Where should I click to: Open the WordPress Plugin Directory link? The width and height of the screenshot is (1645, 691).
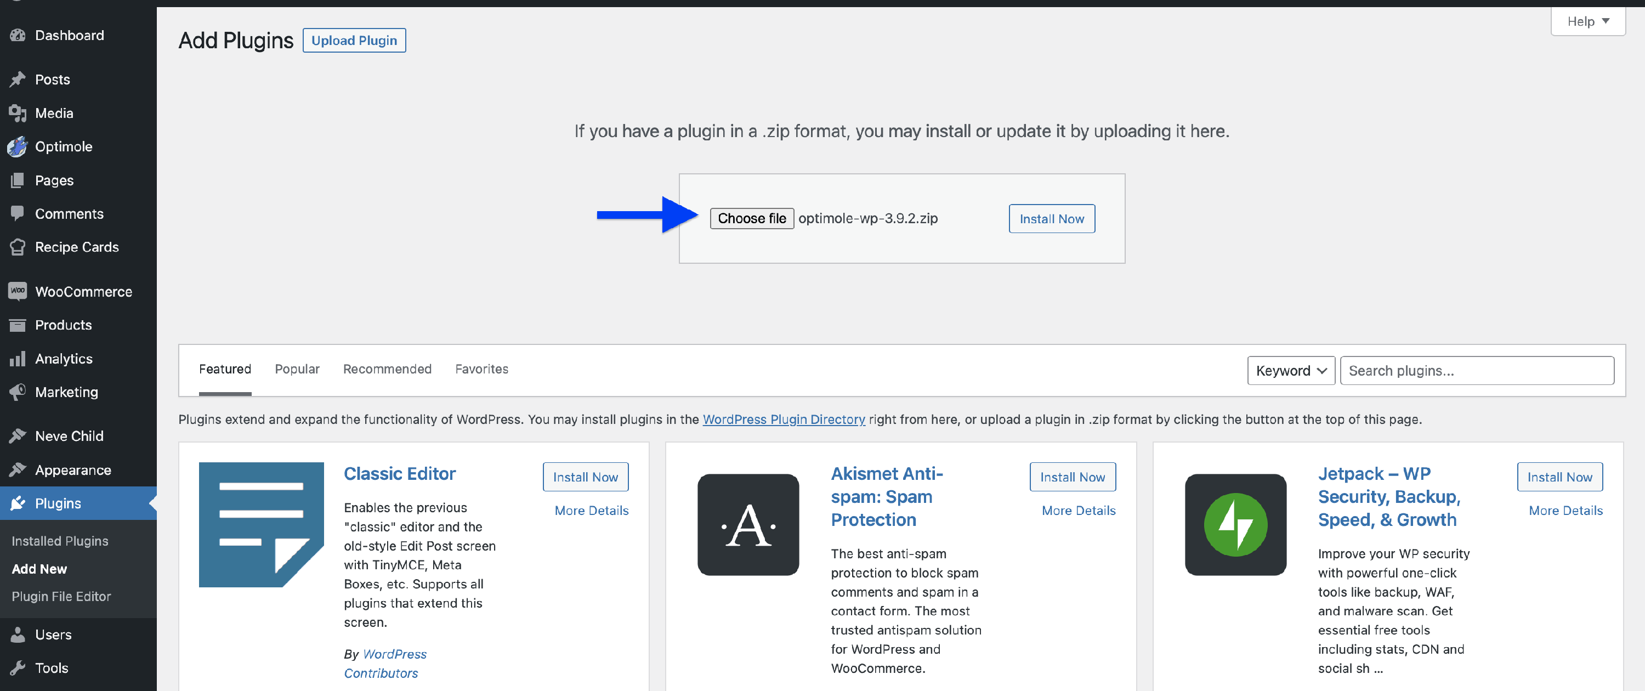(x=784, y=420)
